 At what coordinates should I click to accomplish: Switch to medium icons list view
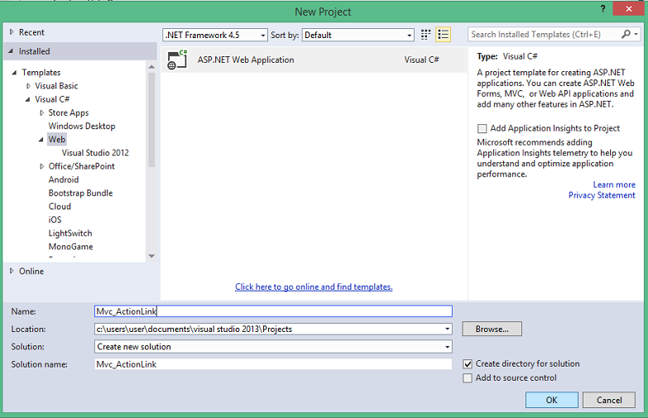pyautogui.click(x=443, y=35)
